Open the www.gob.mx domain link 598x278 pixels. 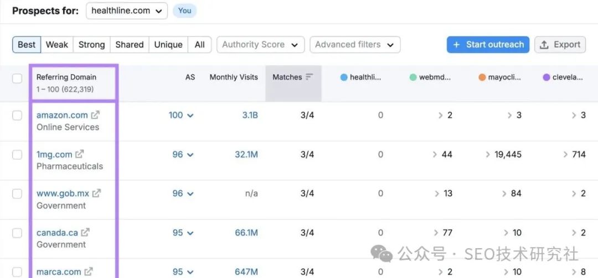(x=63, y=193)
